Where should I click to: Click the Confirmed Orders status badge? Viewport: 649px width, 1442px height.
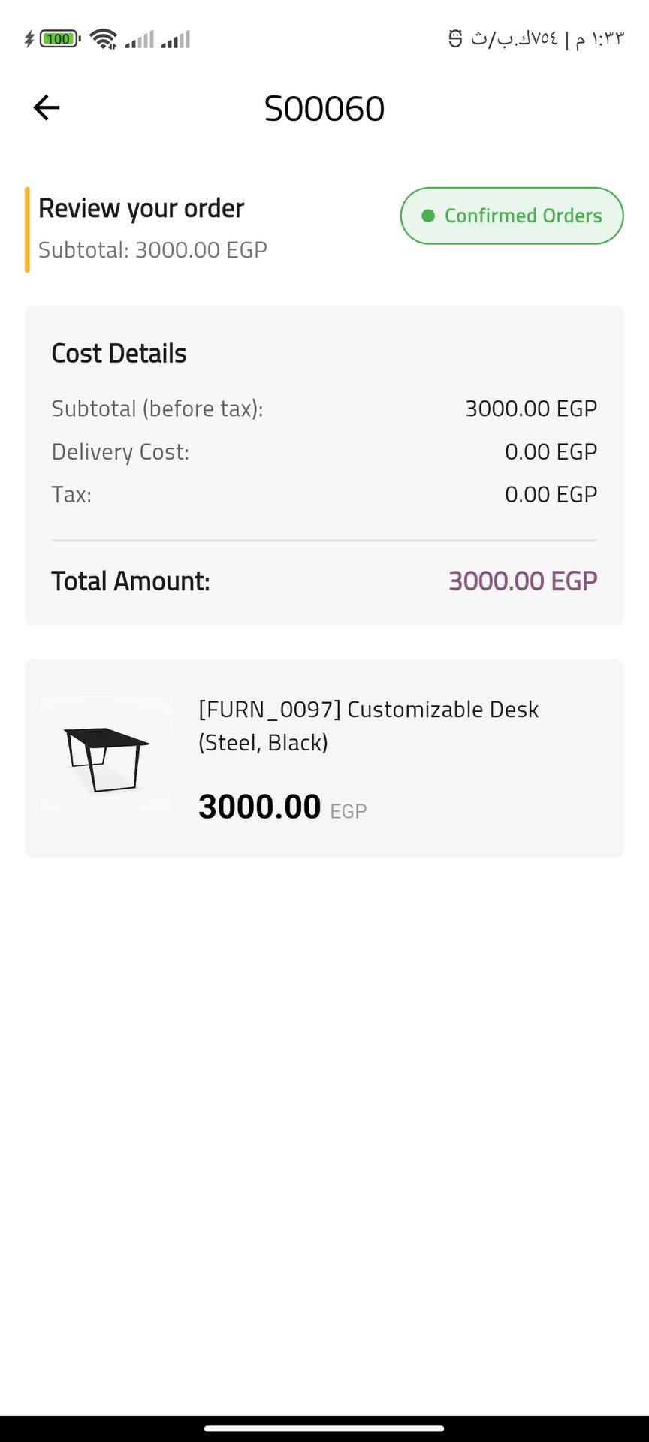[512, 216]
